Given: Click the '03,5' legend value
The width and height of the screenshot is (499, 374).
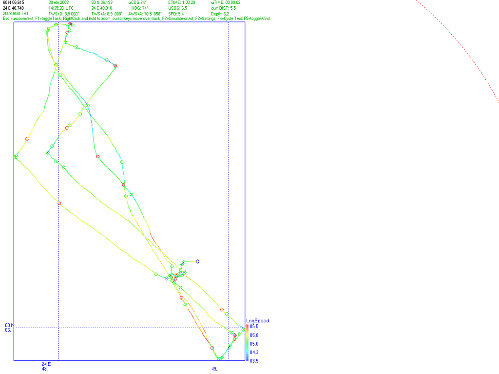Looking at the screenshot, I should click(x=254, y=361).
